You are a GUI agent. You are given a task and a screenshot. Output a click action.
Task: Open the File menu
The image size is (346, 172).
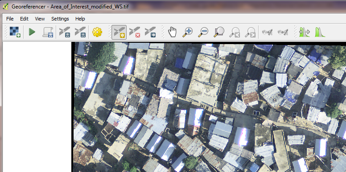pyautogui.click(x=10, y=19)
